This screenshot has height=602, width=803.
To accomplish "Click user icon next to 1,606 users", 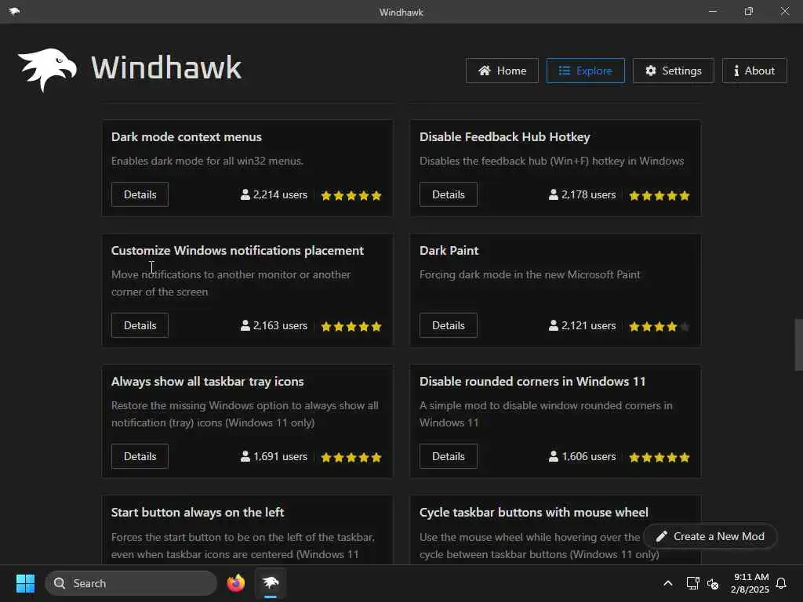I will (554, 457).
